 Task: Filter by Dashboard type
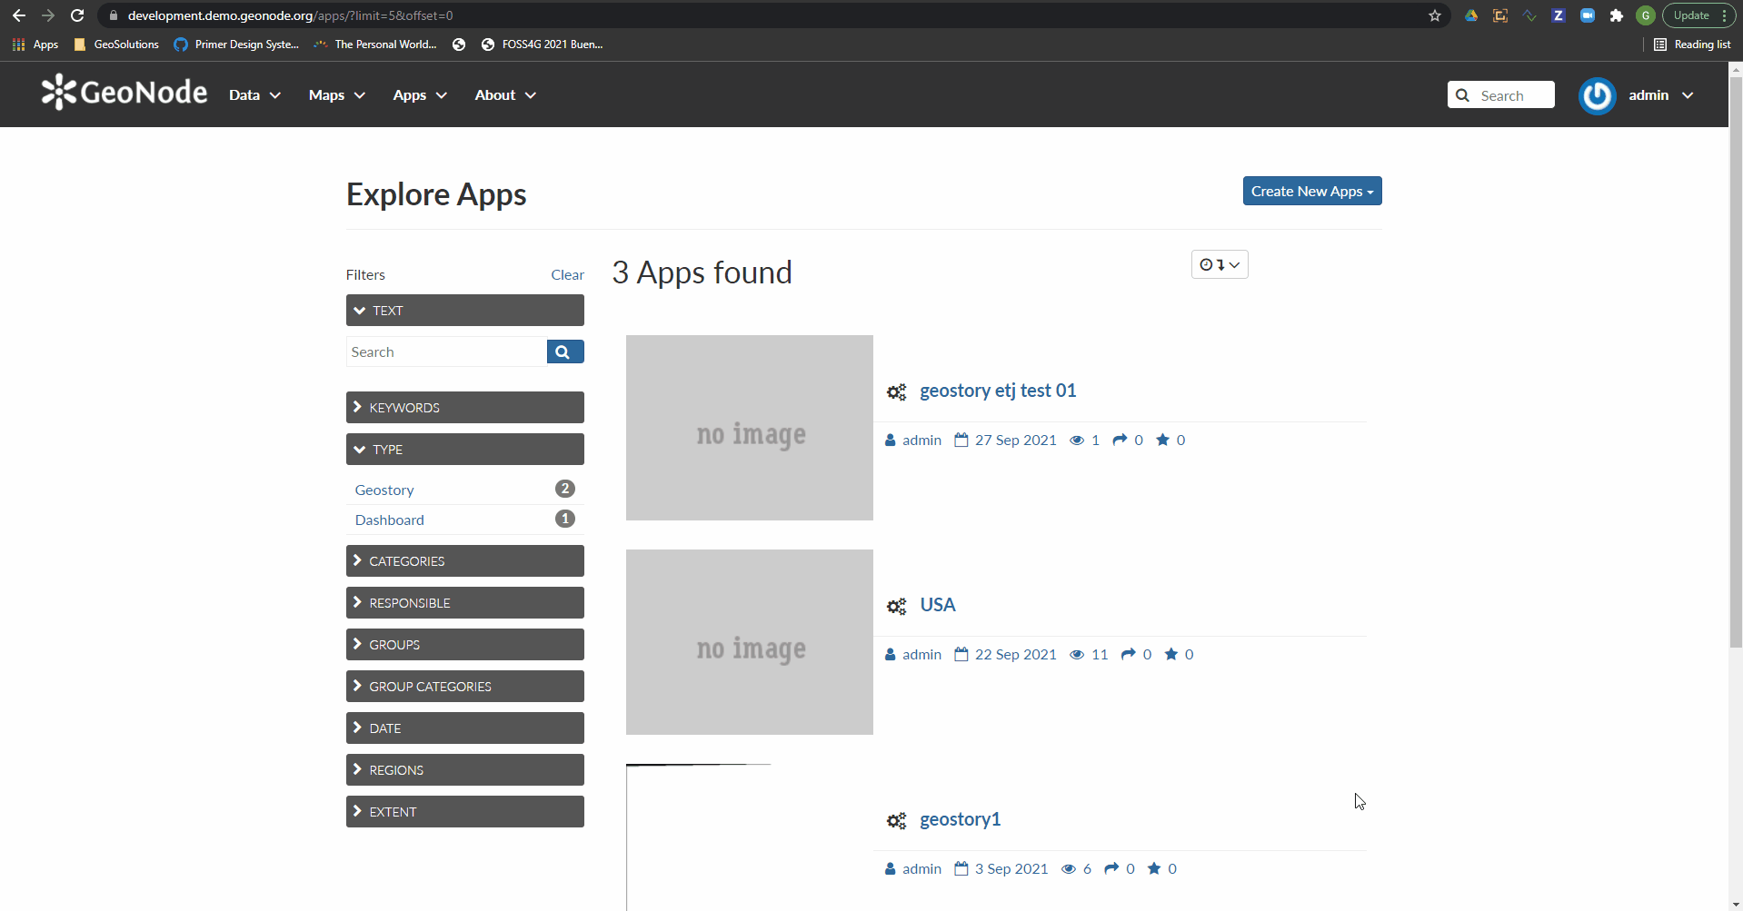pos(390,520)
